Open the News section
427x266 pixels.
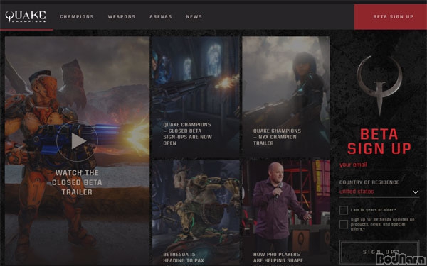pos(194,17)
